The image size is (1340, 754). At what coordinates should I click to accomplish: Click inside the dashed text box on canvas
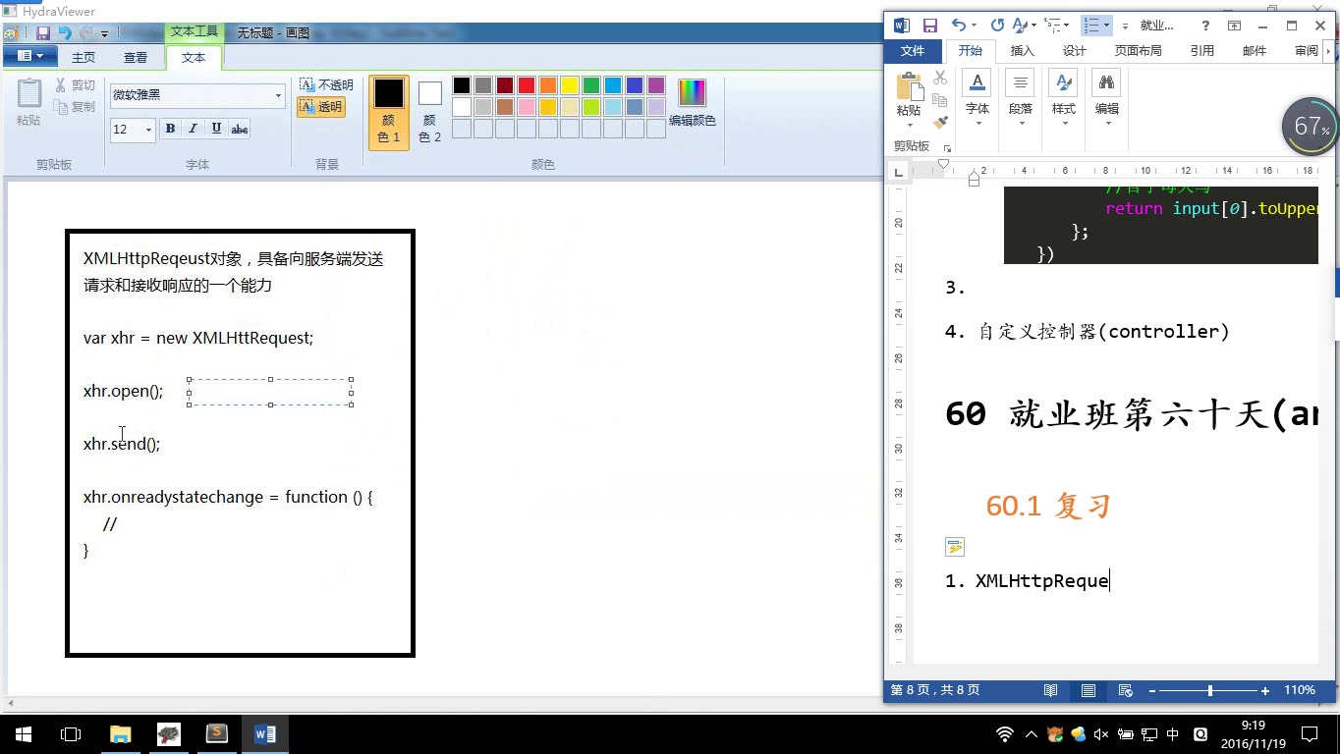pos(269,392)
